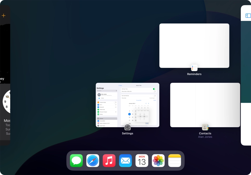Toggle Airplane Mode switch in Settings sidebar

click(x=115, y=102)
